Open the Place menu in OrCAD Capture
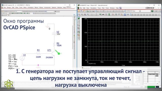Image resolution: width=162 pixels, height=91 pixels. 25,7
